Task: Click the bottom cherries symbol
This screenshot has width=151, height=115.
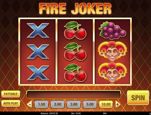Action: point(75,73)
